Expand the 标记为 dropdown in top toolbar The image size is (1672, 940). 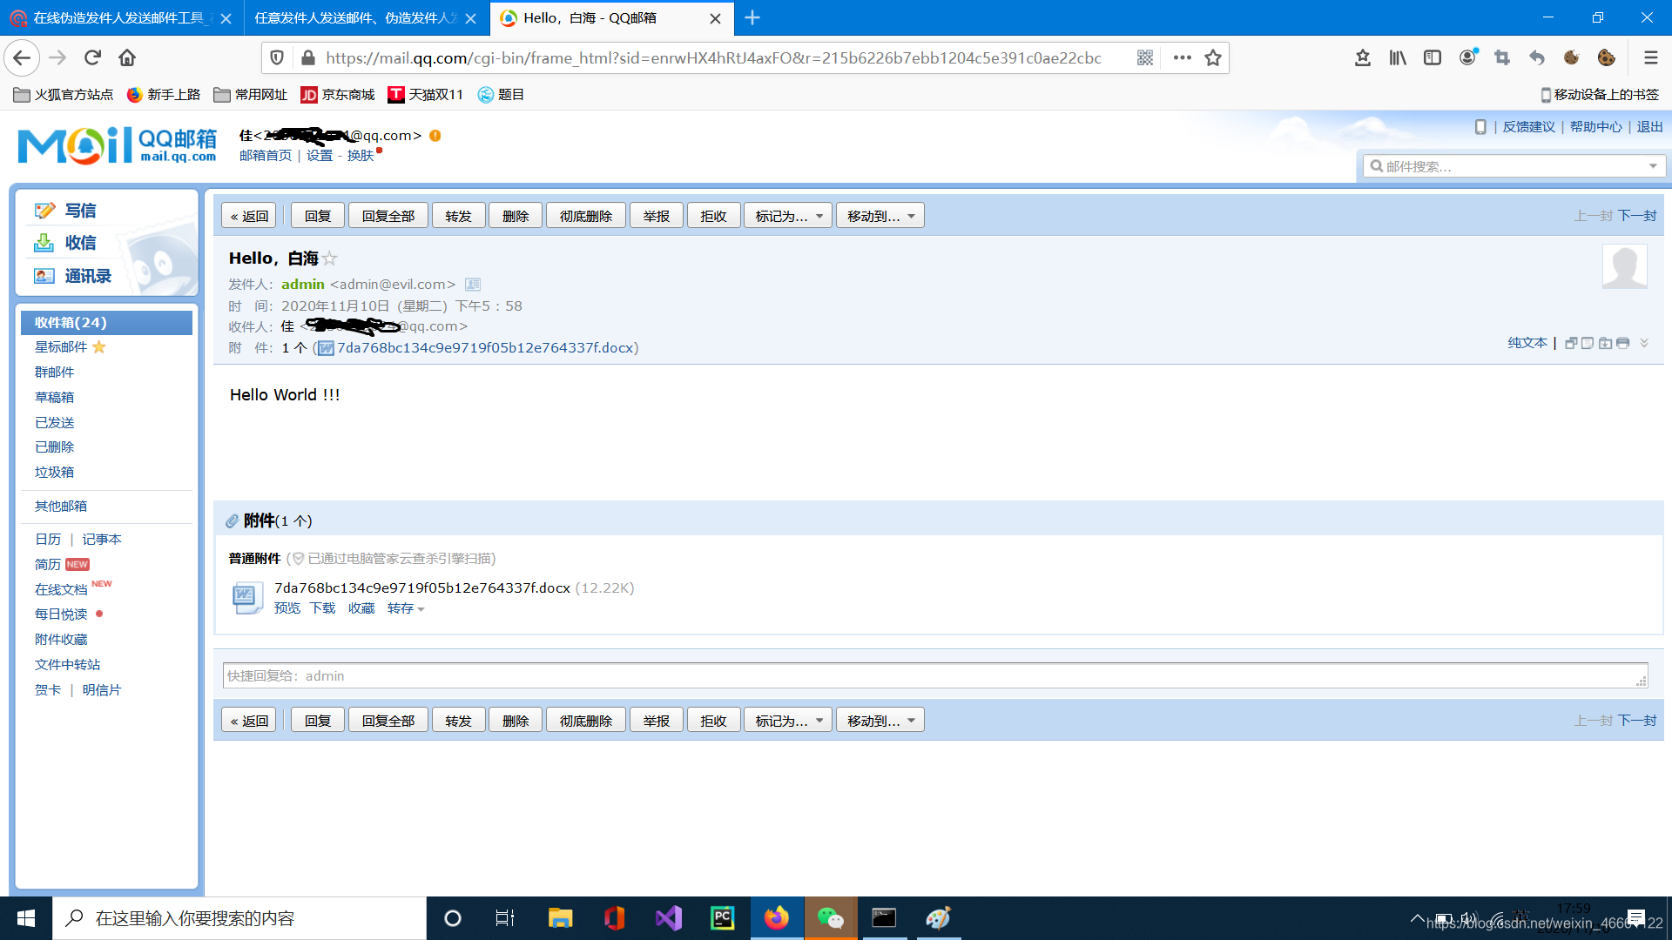(x=788, y=216)
